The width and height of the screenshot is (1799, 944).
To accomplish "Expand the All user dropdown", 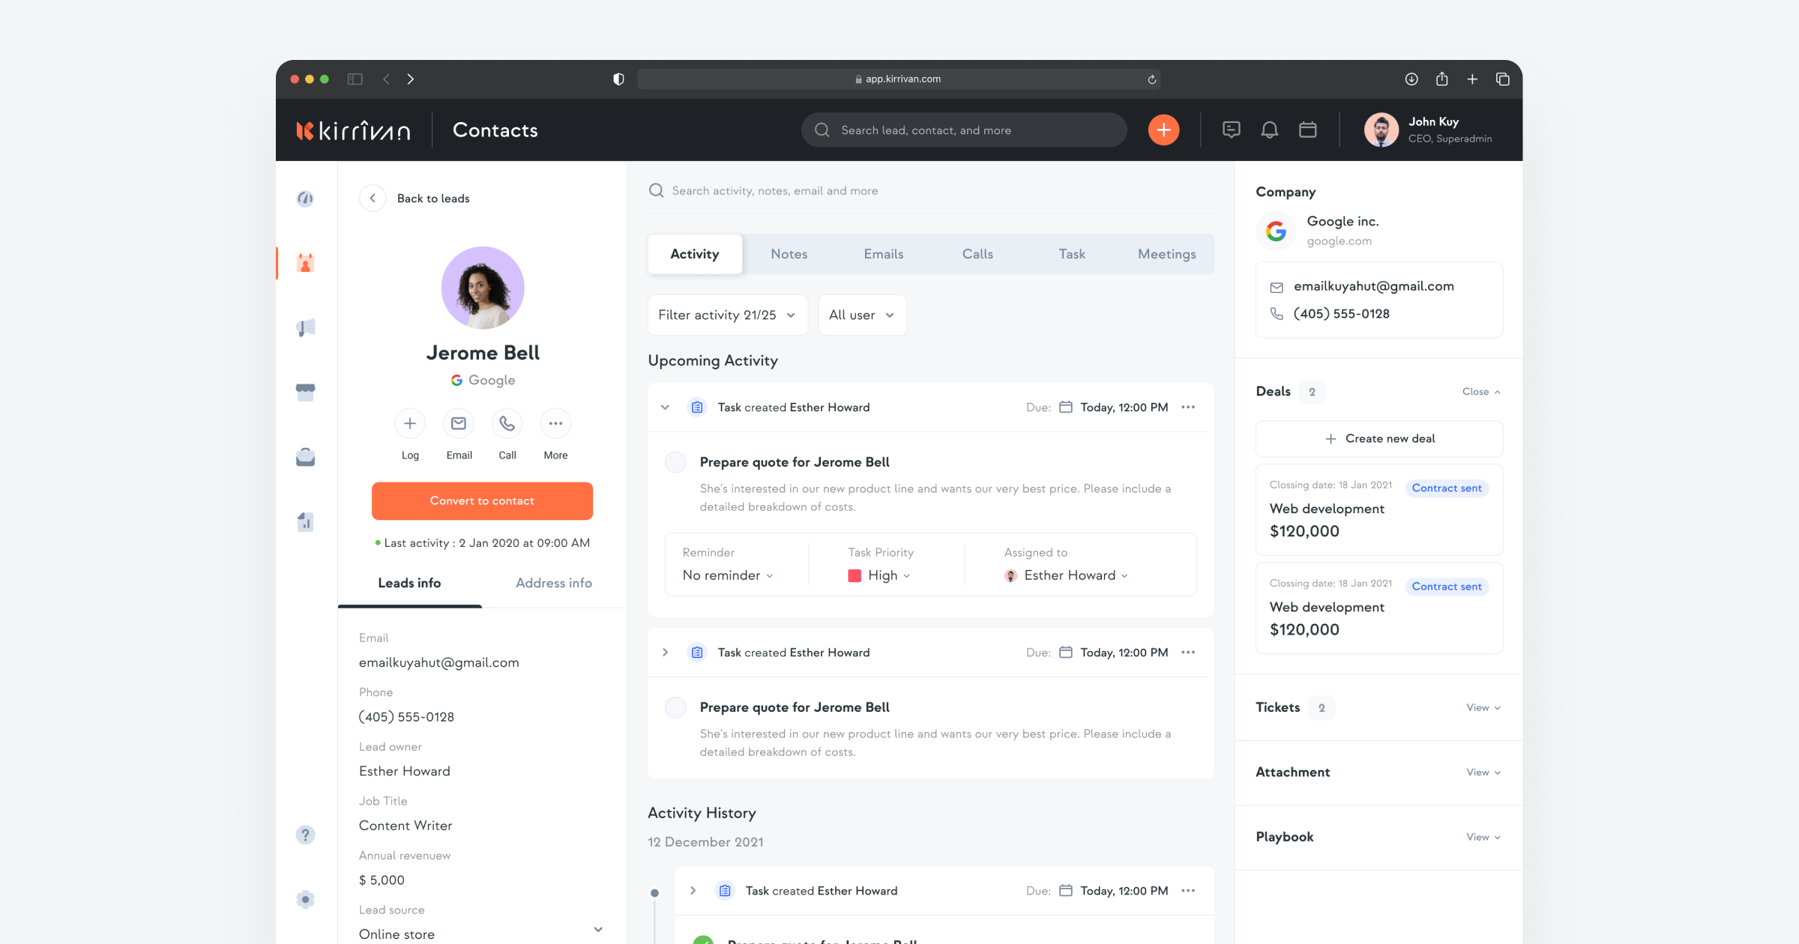I will tap(862, 315).
